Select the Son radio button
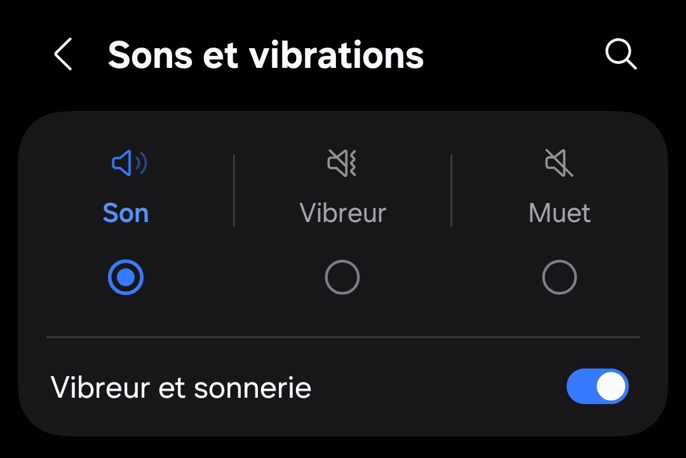This screenshot has height=458, width=686. click(x=126, y=278)
